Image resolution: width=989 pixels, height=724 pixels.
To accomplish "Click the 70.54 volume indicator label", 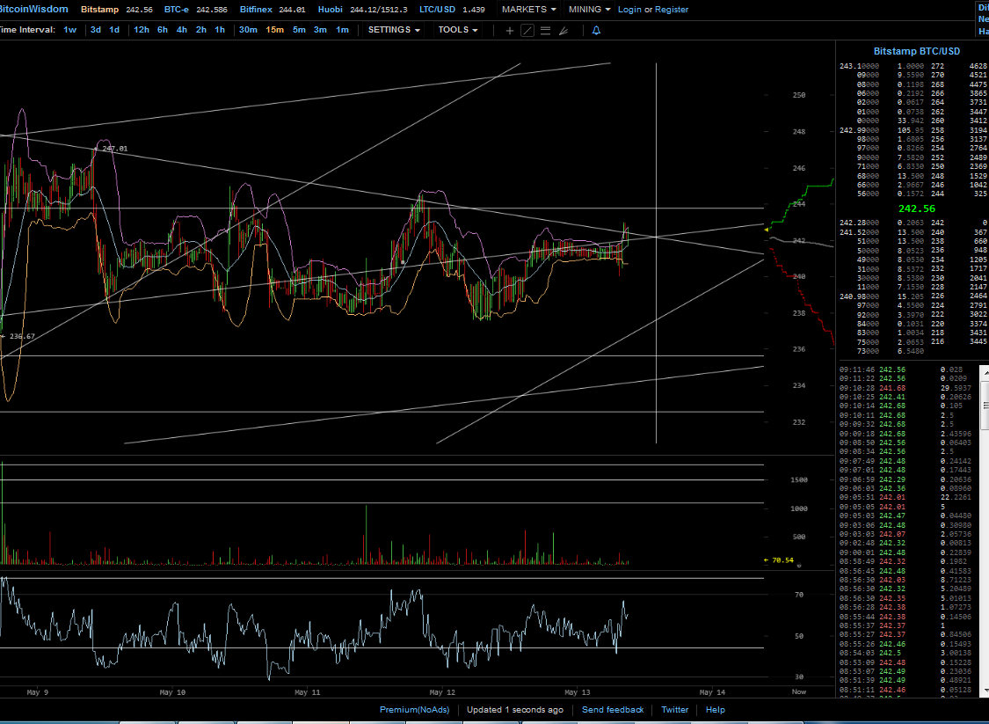I will coord(782,559).
